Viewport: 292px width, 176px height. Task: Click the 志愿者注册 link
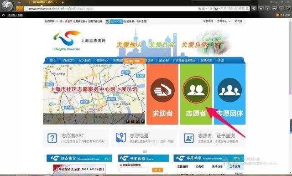tap(79, 21)
